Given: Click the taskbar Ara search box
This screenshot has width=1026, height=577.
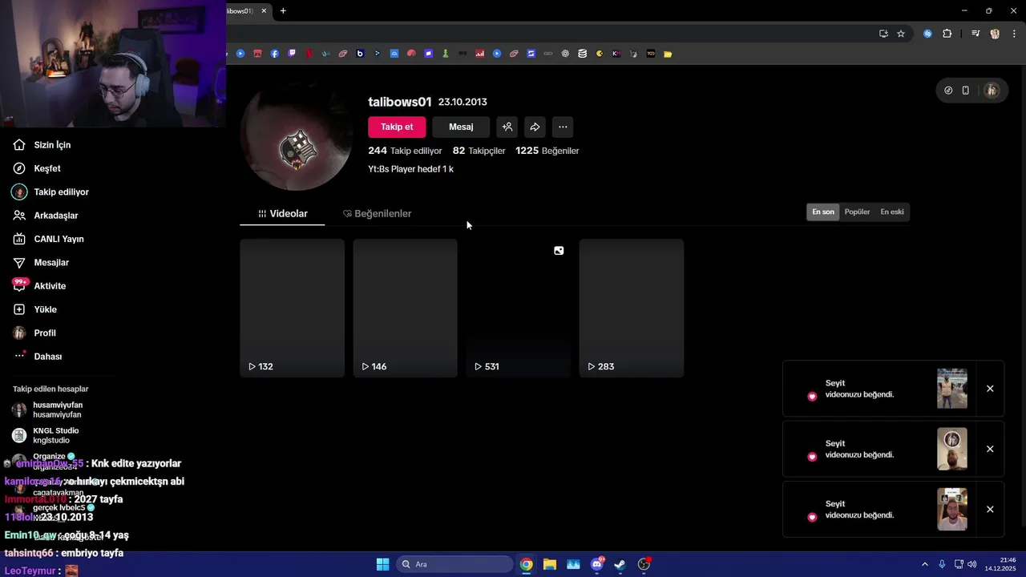Looking at the screenshot, I should tap(455, 564).
